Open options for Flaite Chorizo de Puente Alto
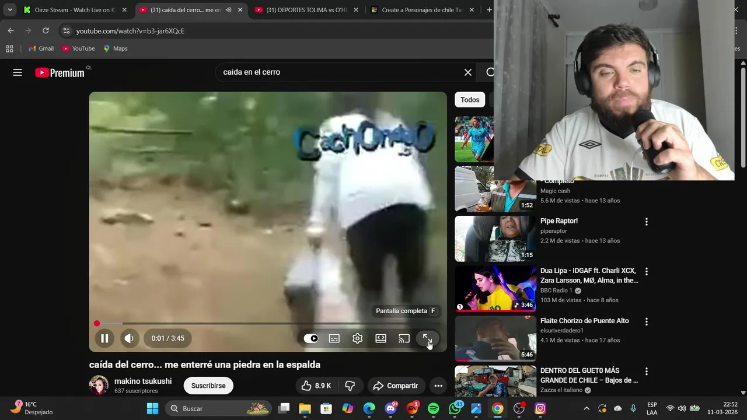Image resolution: width=747 pixels, height=420 pixels. tap(646, 321)
